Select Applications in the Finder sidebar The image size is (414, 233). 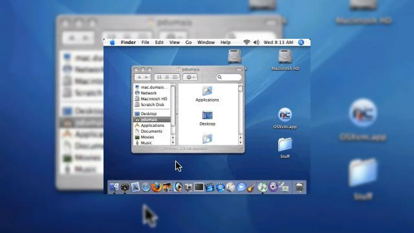(x=152, y=125)
